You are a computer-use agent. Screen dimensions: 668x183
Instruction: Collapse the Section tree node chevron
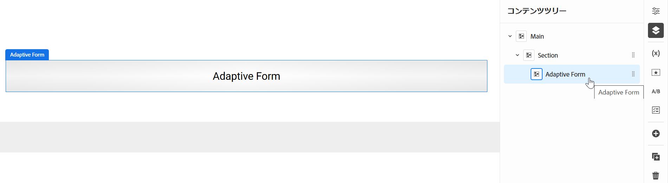coord(517,55)
